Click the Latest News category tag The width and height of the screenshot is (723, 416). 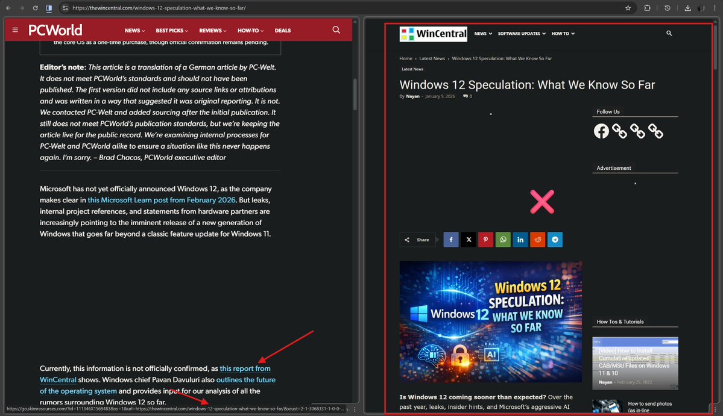412,69
